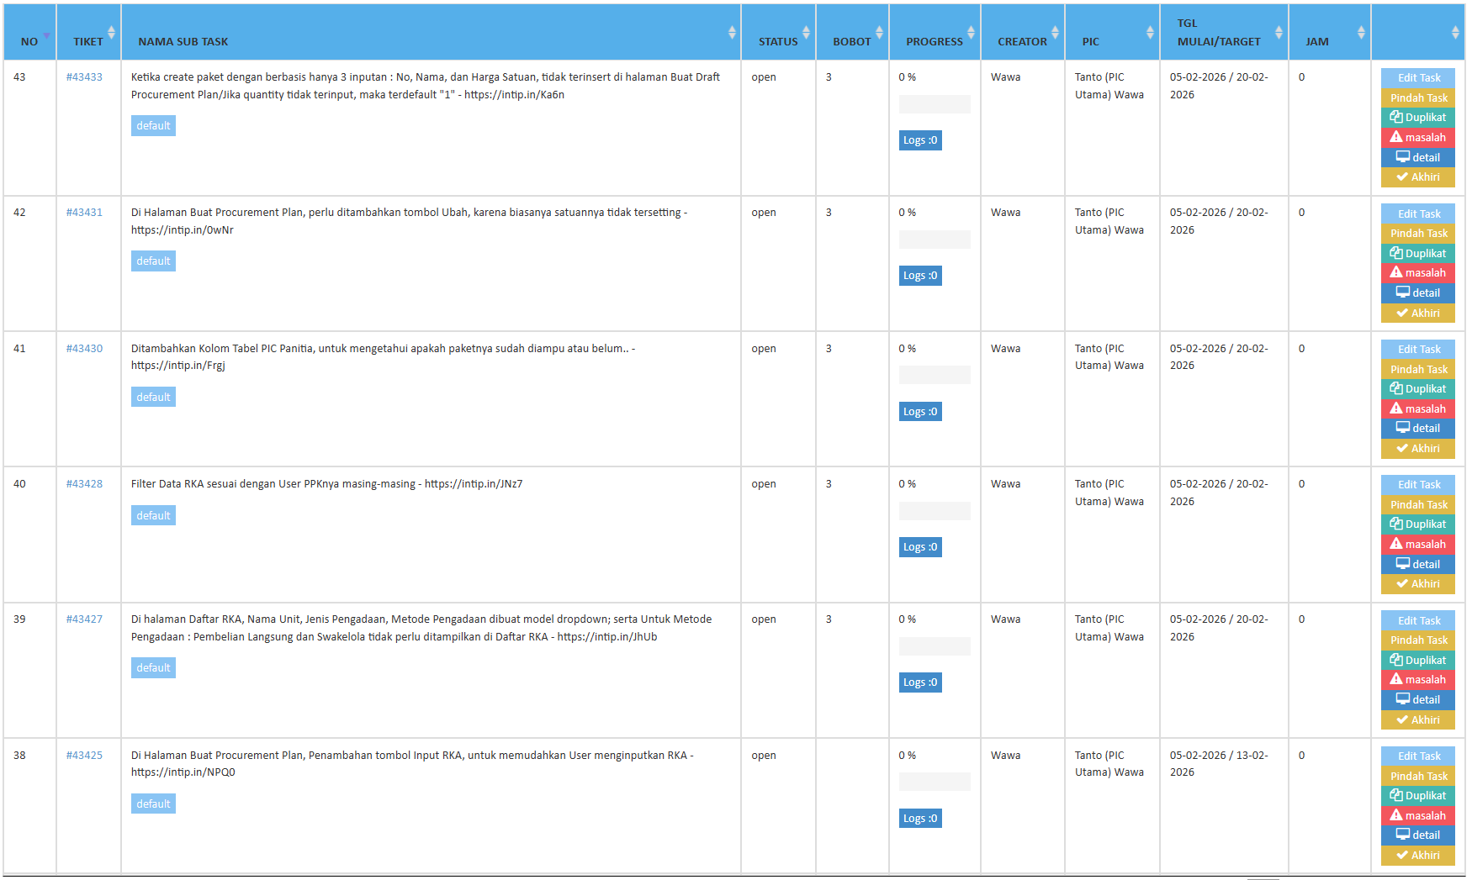
Task: Report masalah on ticket #43431 row
Action: point(1417,273)
